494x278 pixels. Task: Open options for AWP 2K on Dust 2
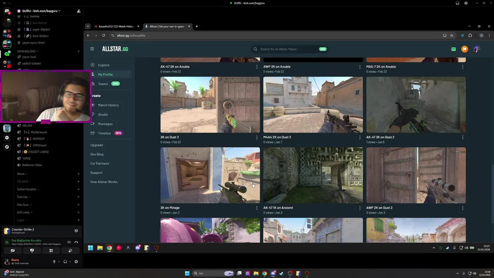(463, 208)
